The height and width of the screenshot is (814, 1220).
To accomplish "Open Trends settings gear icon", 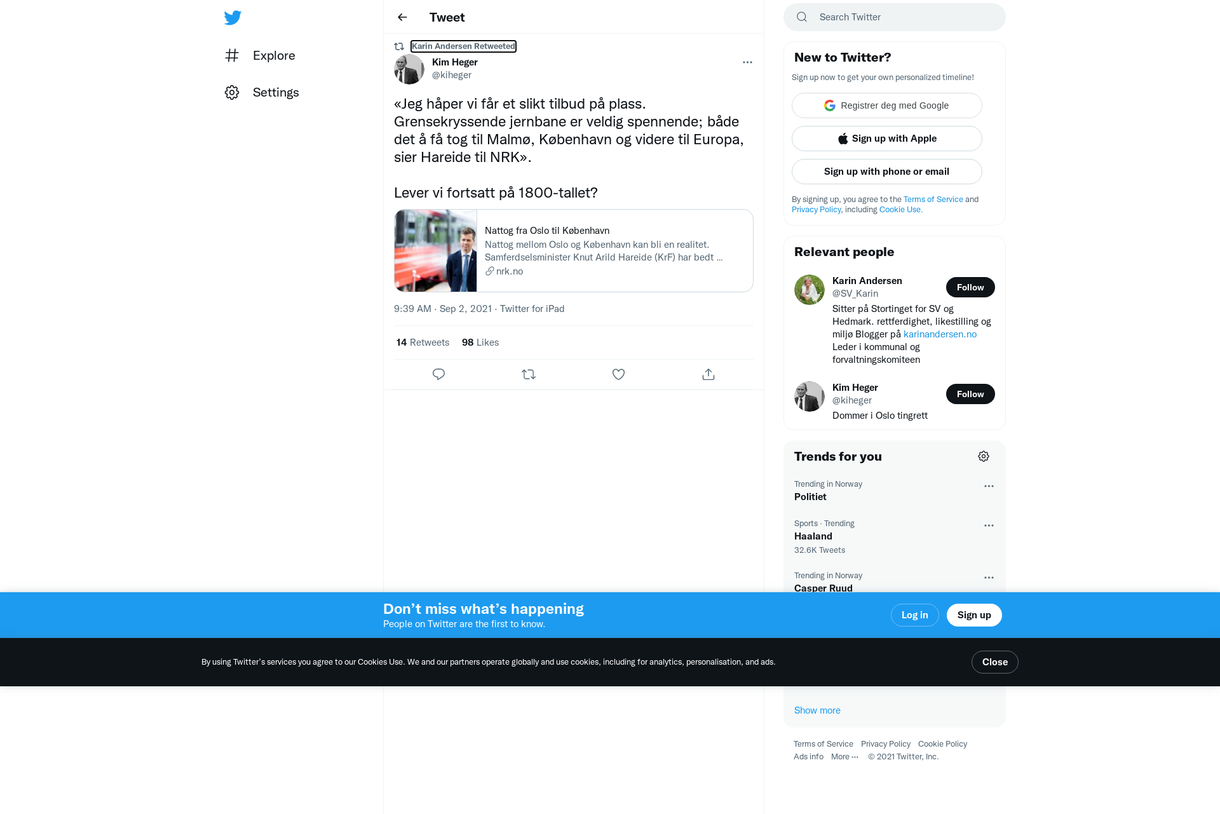I will 984,456.
